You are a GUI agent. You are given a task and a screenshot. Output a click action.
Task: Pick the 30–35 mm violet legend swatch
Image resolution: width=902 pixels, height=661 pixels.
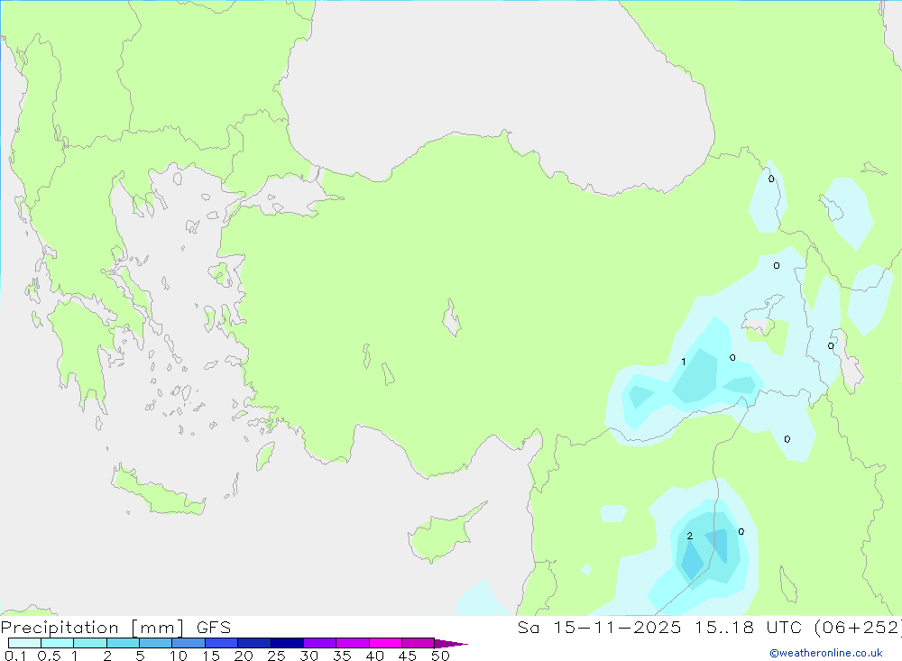(320, 643)
